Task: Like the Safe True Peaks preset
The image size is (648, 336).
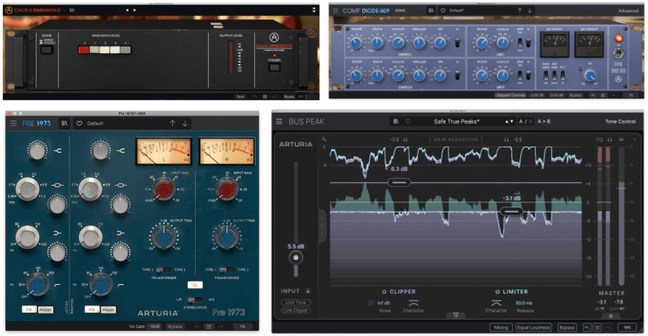Action: 408,121
